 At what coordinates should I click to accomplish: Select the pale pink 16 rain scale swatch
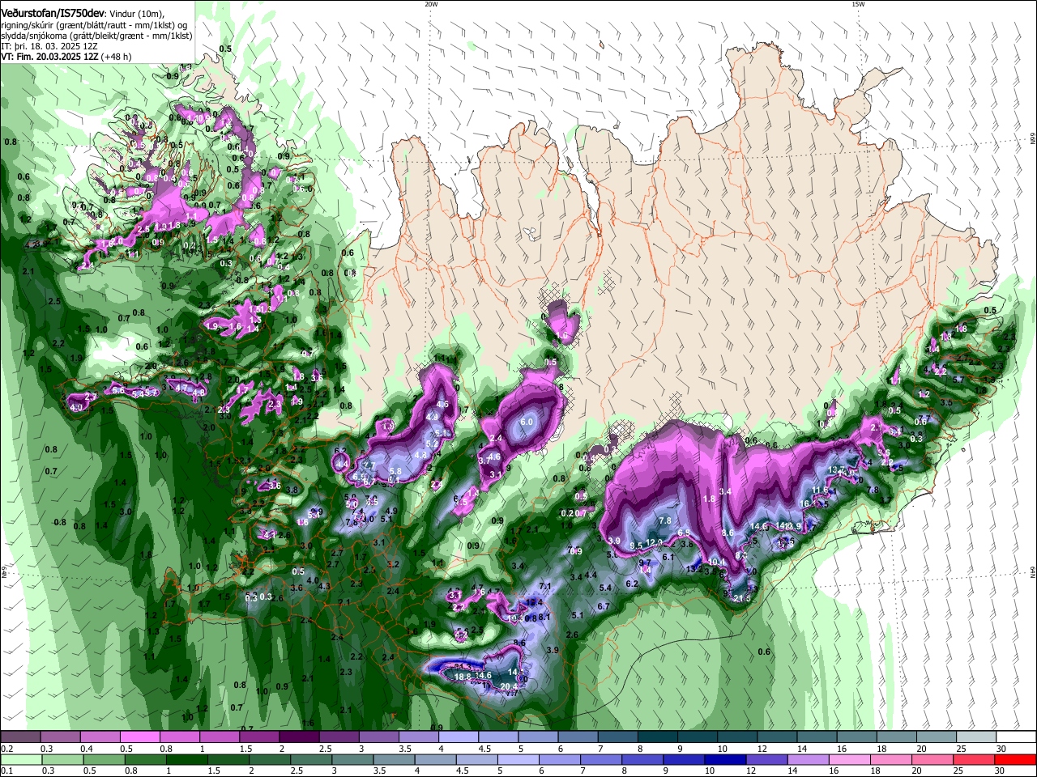click(850, 759)
